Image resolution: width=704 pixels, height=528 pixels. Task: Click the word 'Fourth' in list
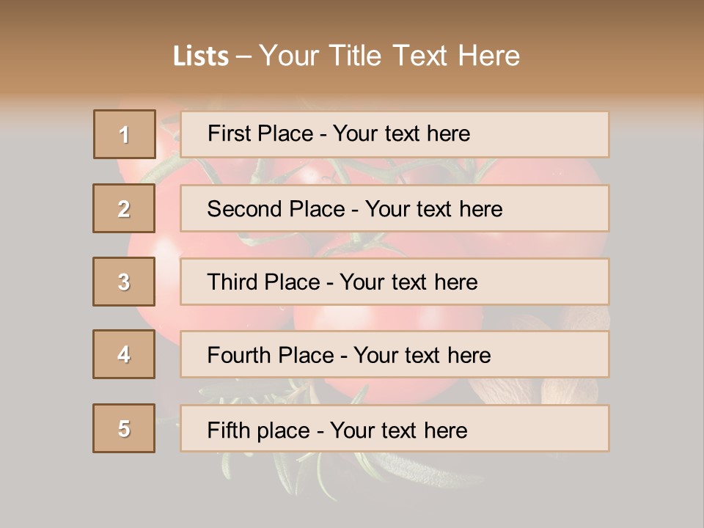click(x=238, y=355)
